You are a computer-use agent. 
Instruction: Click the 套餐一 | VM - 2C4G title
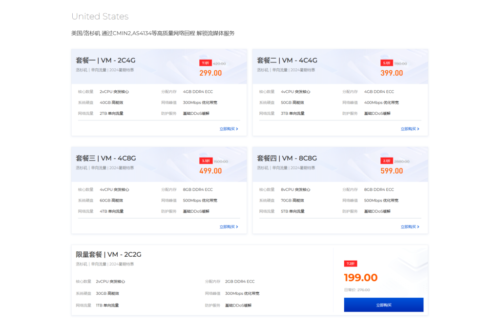(x=105, y=60)
